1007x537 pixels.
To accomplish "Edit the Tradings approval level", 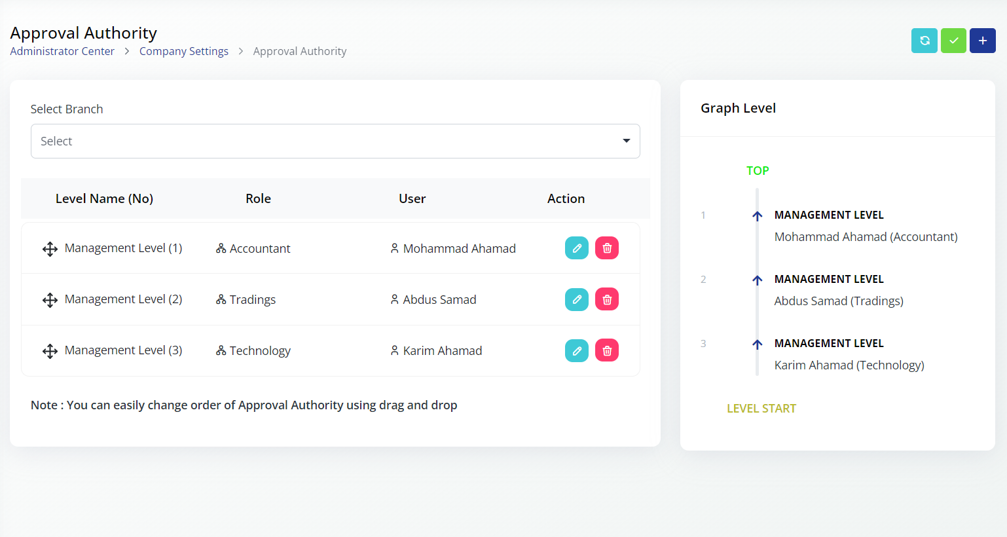I will coord(576,299).
